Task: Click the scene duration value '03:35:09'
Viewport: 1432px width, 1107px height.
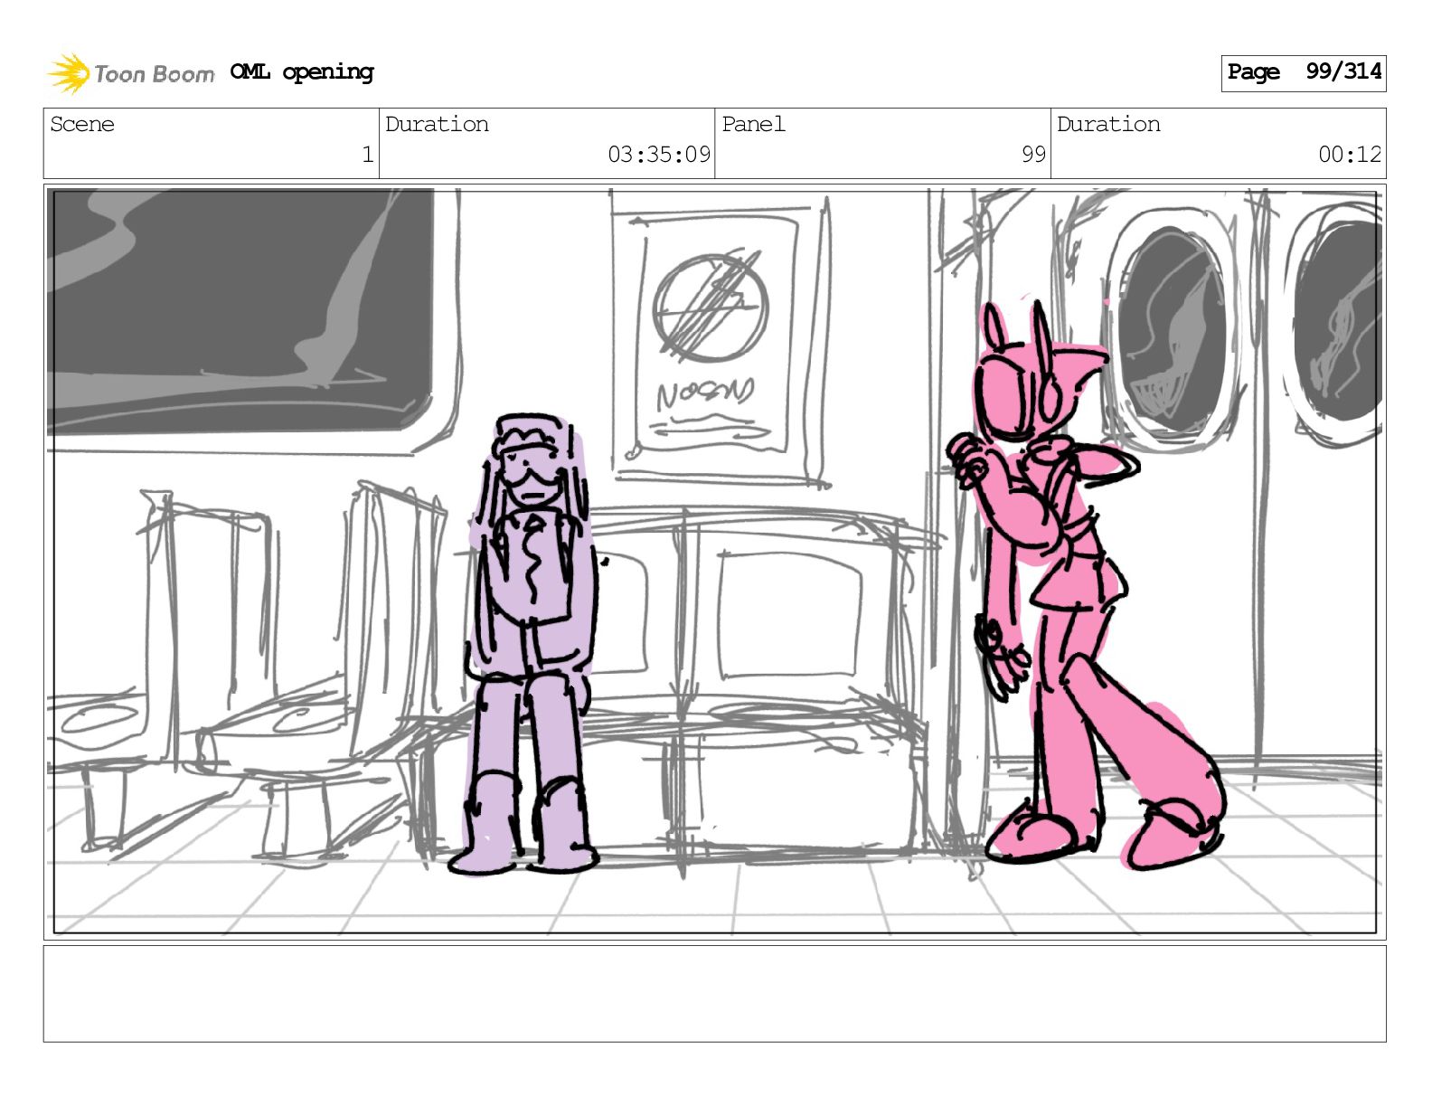Action: (659, 155)
